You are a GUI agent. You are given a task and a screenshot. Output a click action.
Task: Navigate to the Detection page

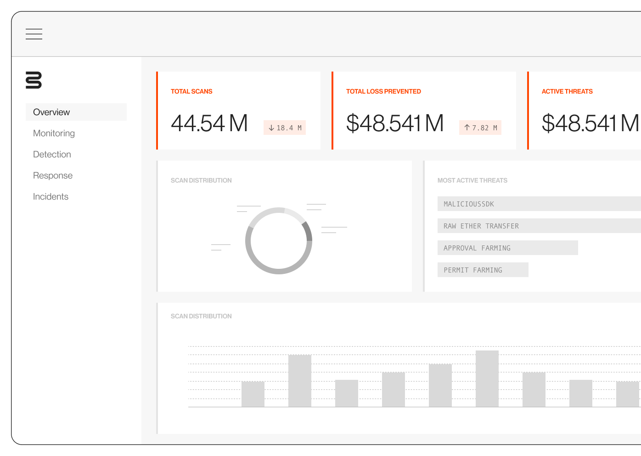pos(51,154)
